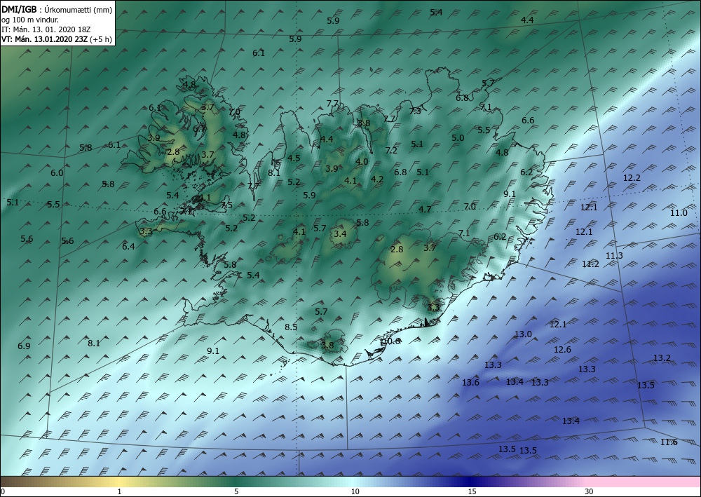Click the 11.0 value on the map
701x497 pixels.
[x=679, y=212]
